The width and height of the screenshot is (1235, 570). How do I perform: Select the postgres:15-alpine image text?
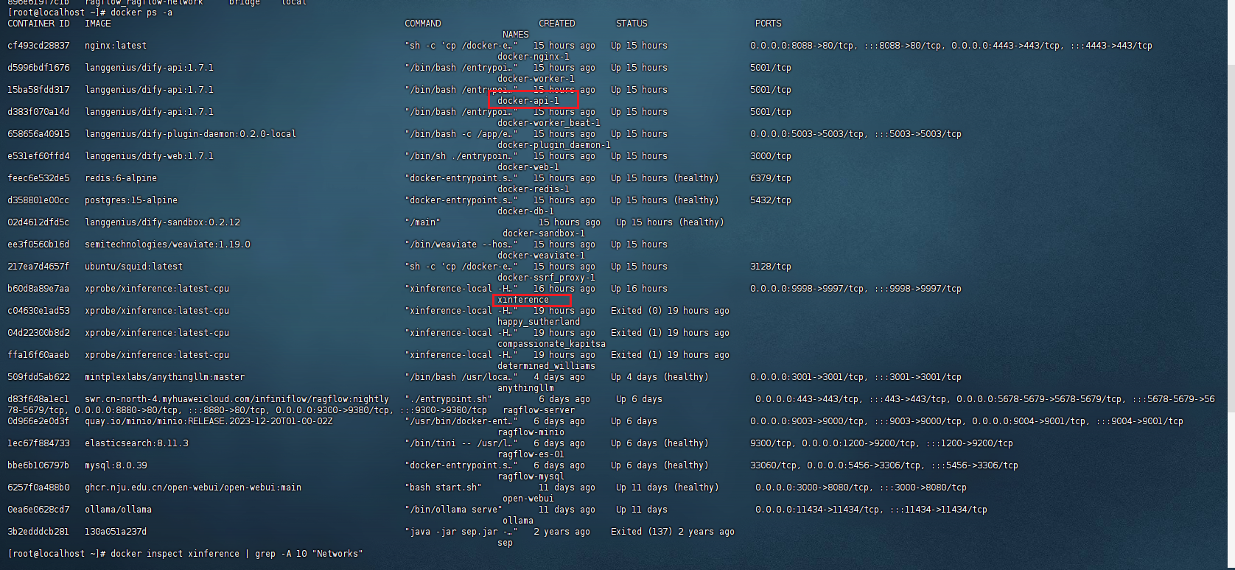pyautogui.click(x=131, y=200)
